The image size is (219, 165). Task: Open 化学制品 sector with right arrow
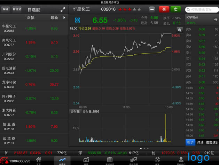point(216,19)
